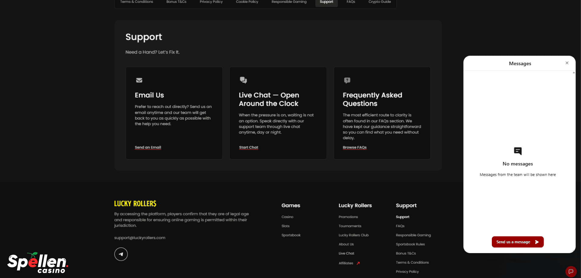Open the Sportsbook footer link
The image size is (581, 278).
[291, 235]
